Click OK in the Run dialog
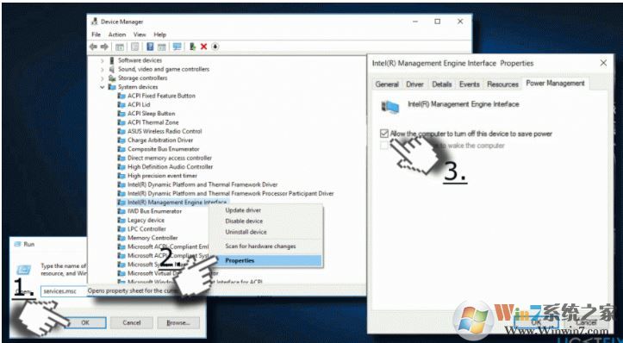 click(x=85, y=322)
